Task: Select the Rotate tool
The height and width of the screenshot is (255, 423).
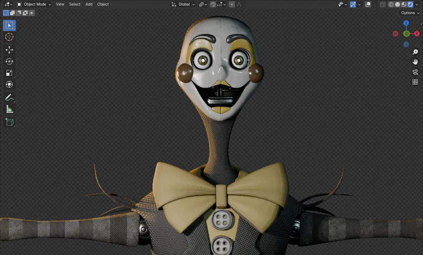Action: (x=9, y=61)
